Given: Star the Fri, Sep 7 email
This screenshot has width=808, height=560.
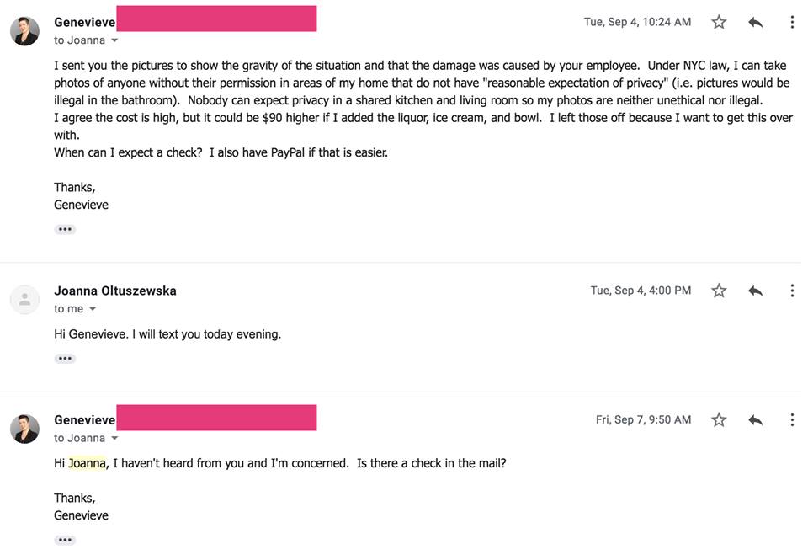Looking at the screenshot, I should pyautogui.click(x=719, y=419).
